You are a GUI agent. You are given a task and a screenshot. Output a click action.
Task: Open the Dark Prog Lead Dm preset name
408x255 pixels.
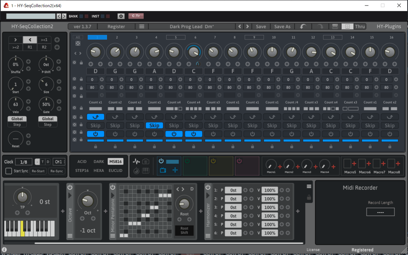[x=192, y=26]
